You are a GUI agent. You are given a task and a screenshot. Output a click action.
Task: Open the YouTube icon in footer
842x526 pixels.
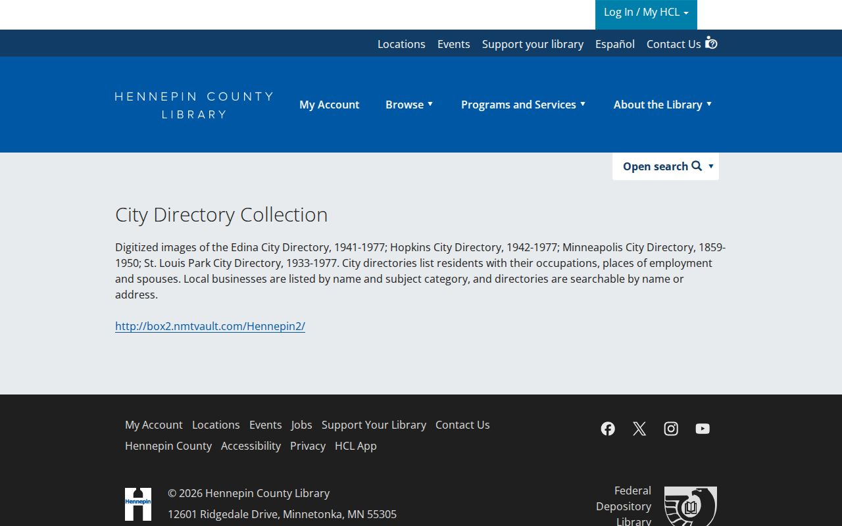pos(703,429)
